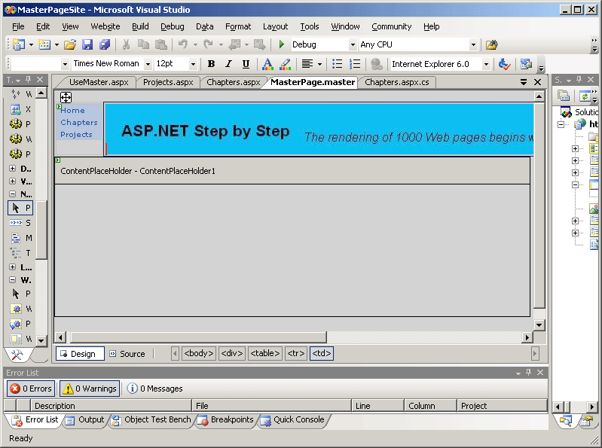Click the Check Accessibility icon
The width and height of the screenshot is (602, 448).
[505, 65]
